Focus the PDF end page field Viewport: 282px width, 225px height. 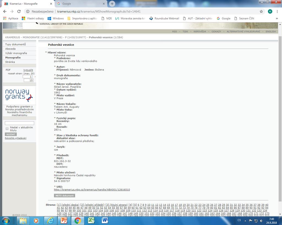pos(29,80)
